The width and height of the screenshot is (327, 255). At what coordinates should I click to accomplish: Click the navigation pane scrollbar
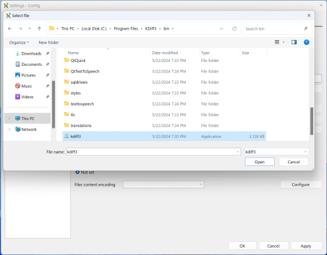coord(54,104)
